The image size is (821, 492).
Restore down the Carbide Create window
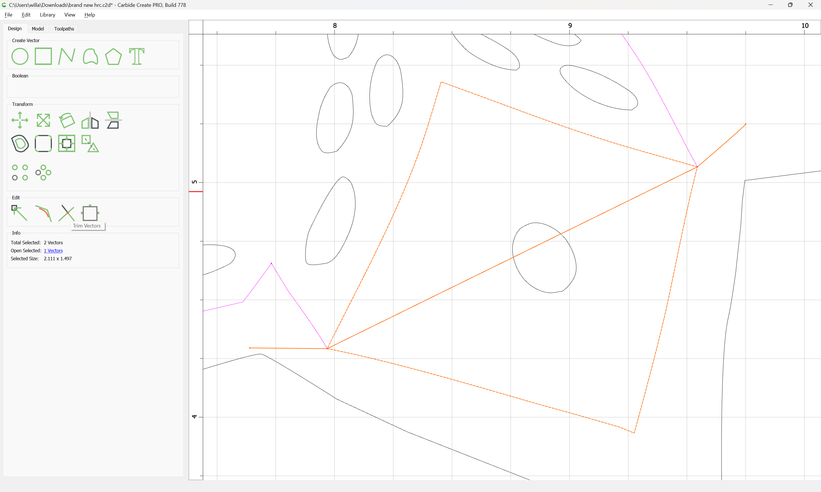tap(790, 5)
